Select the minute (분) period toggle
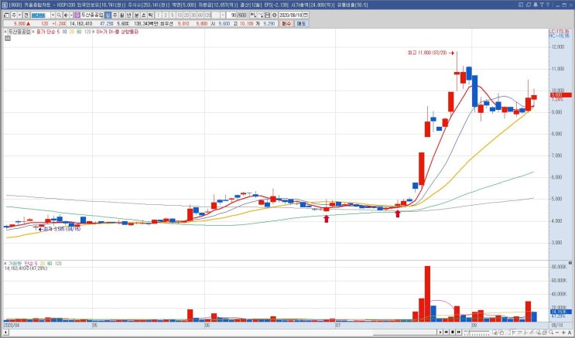Image resolution: width=575 pixels, height=338 pixels. (136, 15)
